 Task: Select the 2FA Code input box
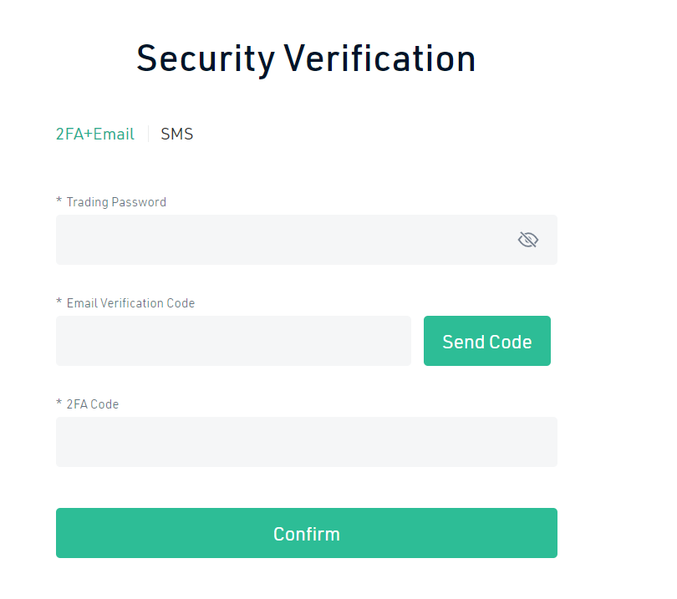(x=306, y=442)
